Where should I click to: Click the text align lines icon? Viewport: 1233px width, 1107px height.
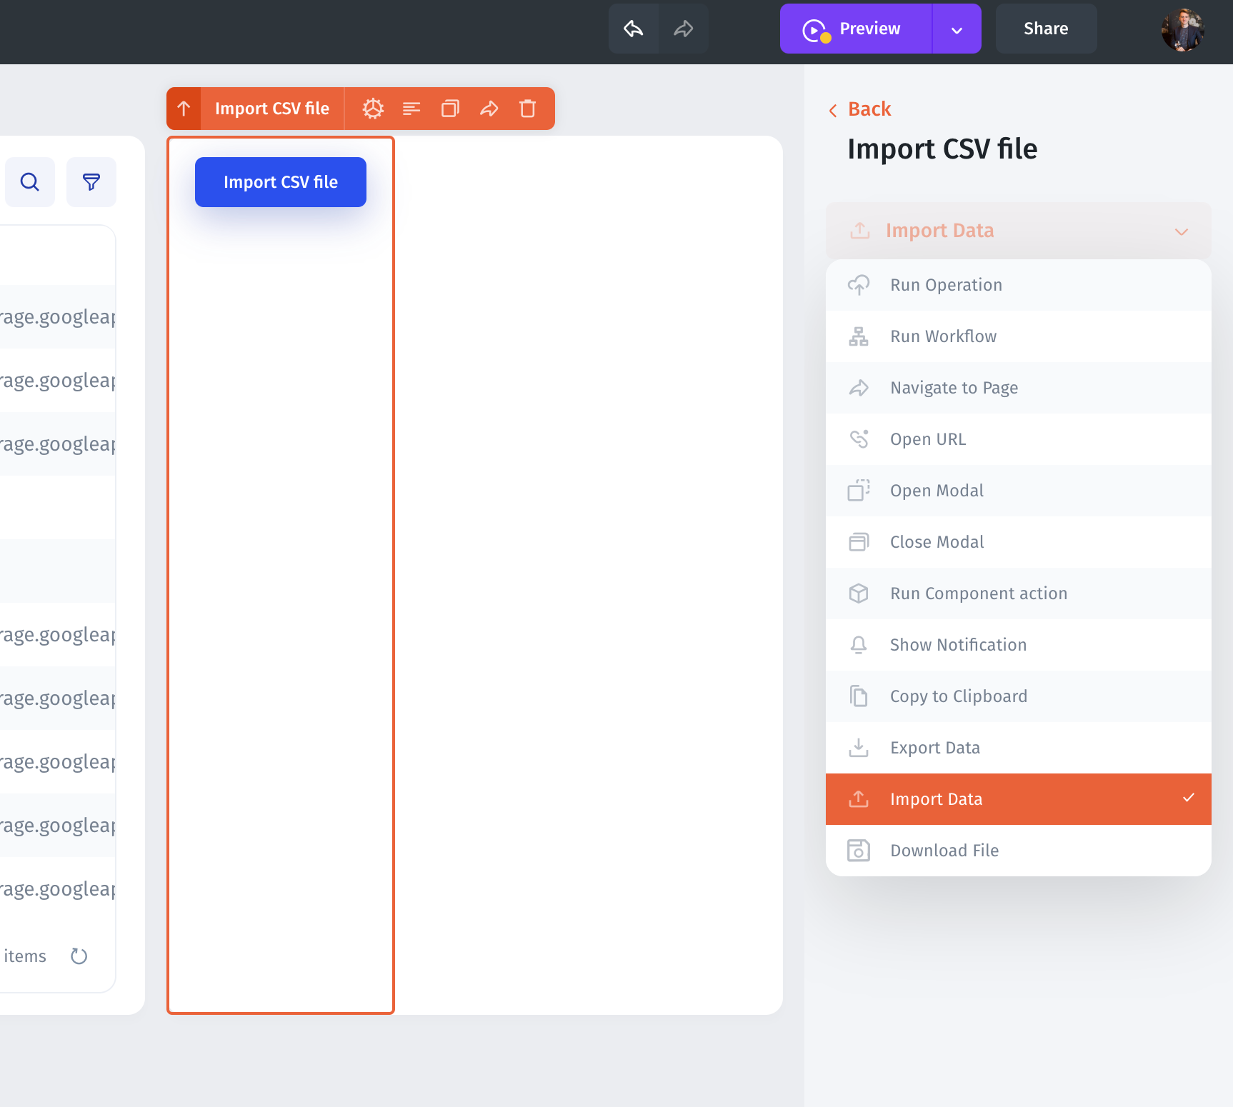[x=411, y=109]
